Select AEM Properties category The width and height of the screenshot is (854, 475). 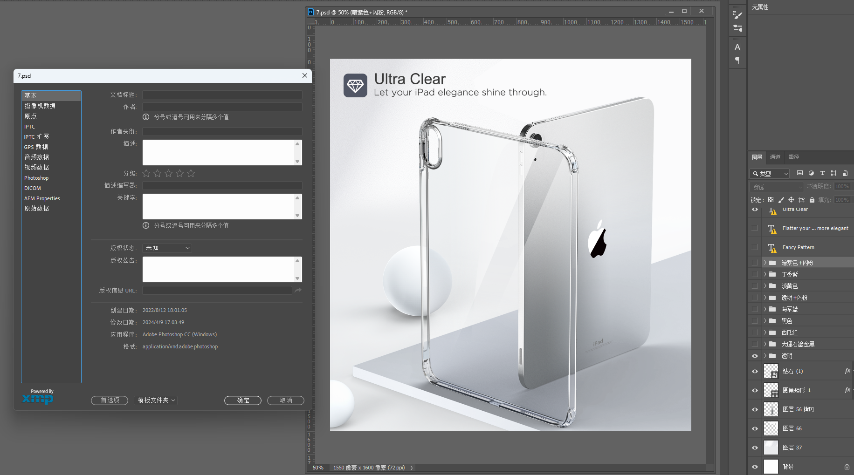51,198
